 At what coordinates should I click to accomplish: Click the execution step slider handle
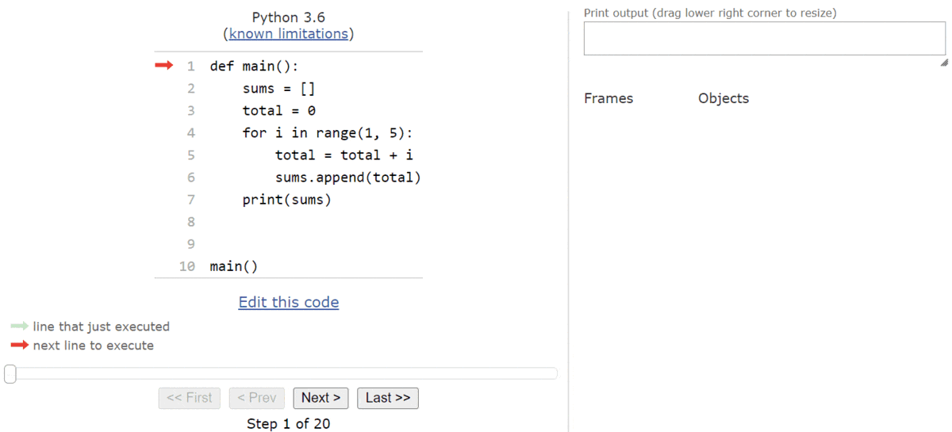[10, 373]
